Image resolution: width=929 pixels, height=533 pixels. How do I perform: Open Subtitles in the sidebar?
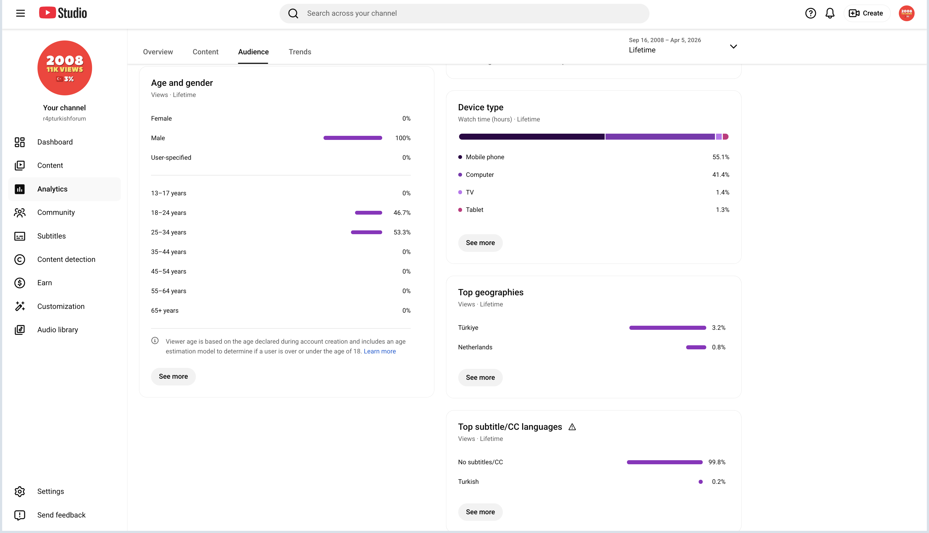64,236
